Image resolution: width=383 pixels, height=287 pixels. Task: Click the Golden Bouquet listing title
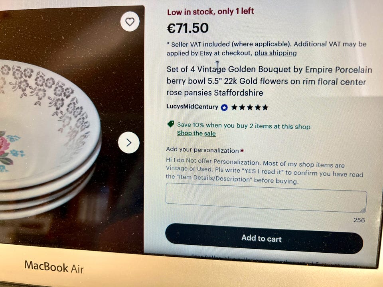tap(269, 81)
